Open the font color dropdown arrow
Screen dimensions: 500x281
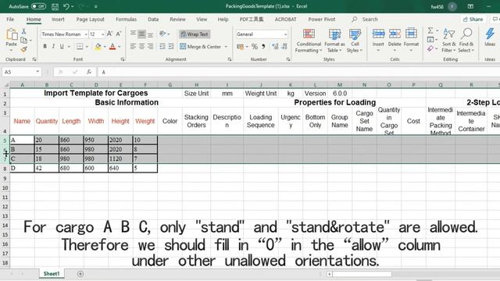[x=120, y=47]
